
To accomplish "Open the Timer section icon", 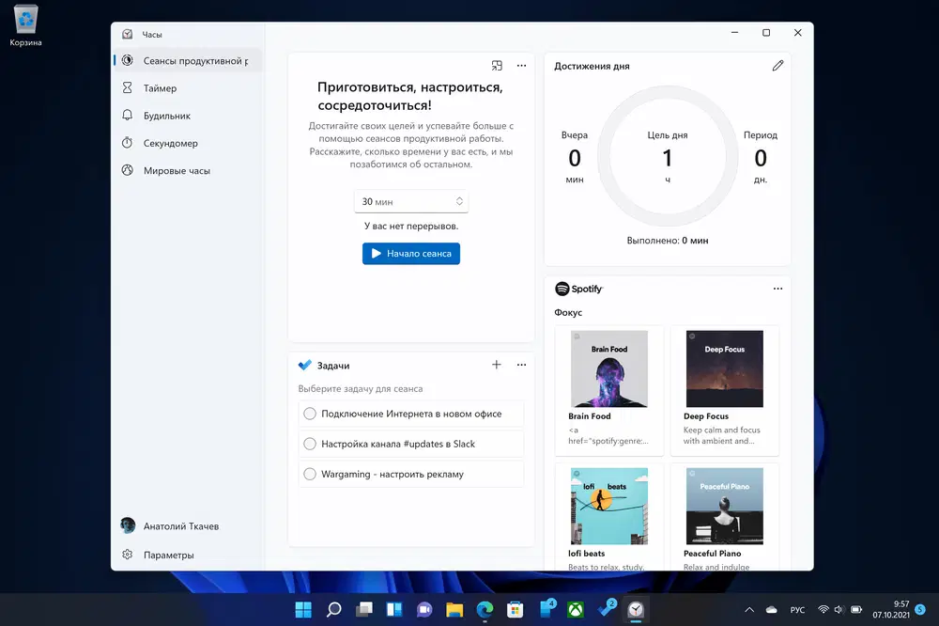I will pos(127,87).
